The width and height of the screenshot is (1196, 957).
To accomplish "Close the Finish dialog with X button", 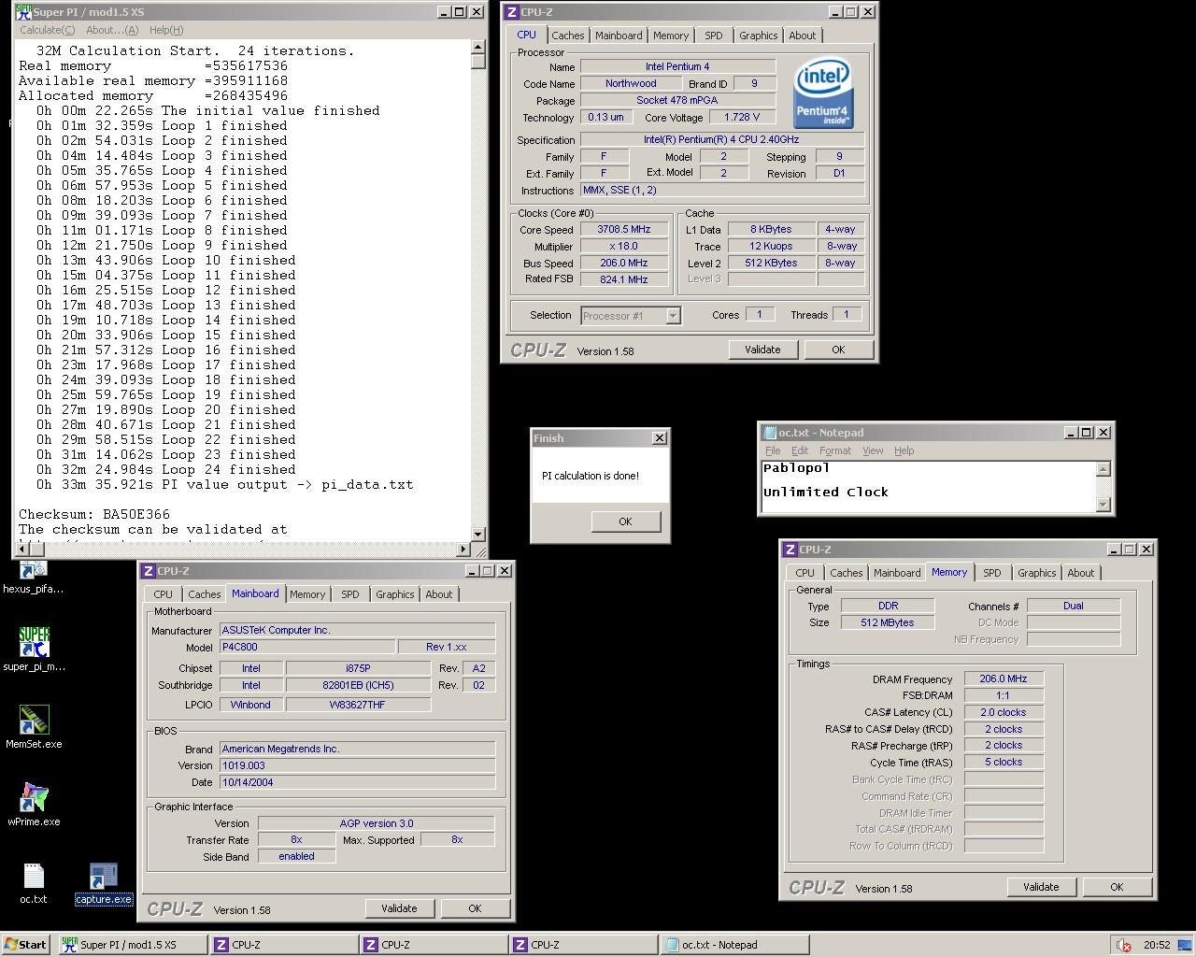I will pyautogui.click(x=660, y=438).
